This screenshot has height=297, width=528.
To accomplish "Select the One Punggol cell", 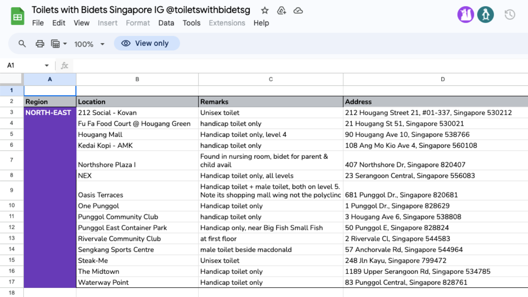I will pos(137,205).
